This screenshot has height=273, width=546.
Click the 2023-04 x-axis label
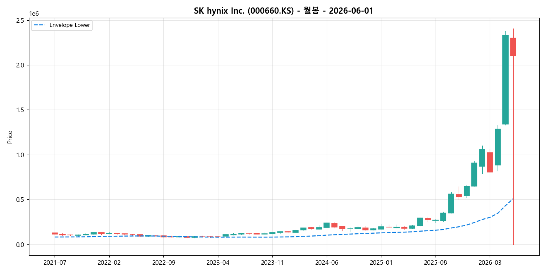[x=218, y=262]
